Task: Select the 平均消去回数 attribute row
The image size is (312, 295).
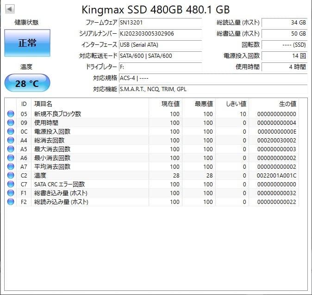Action: point(152,166)
